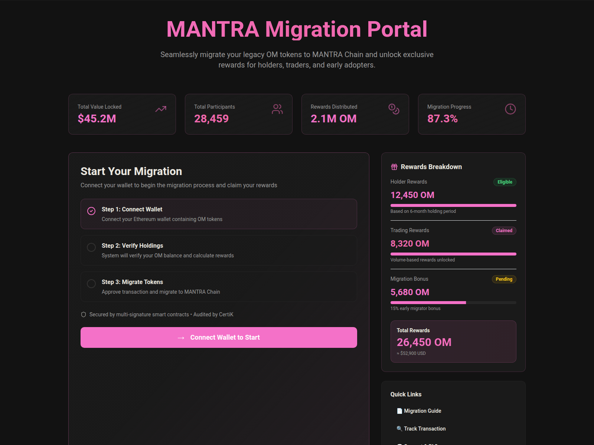Viewport: 594px width, 445px height.
Task: Click Step 3: Migrate Tokens title
Action: point(132,282)
